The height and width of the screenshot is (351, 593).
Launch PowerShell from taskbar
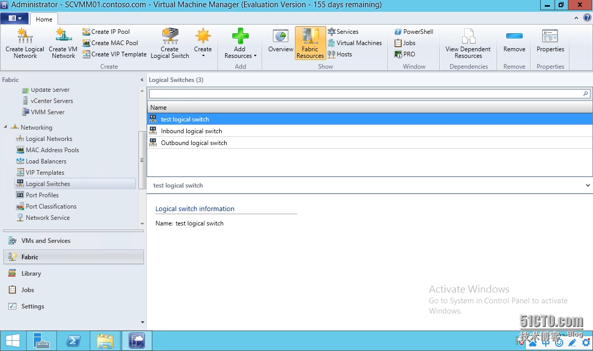73,341
